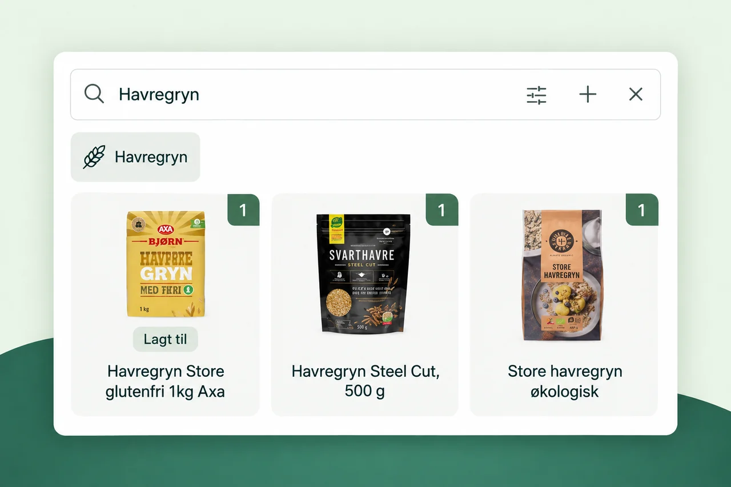Viewport: 731px width, 487px height.
Task: Click the magnifying glass search icon
Action: click(x=94, y=94)
